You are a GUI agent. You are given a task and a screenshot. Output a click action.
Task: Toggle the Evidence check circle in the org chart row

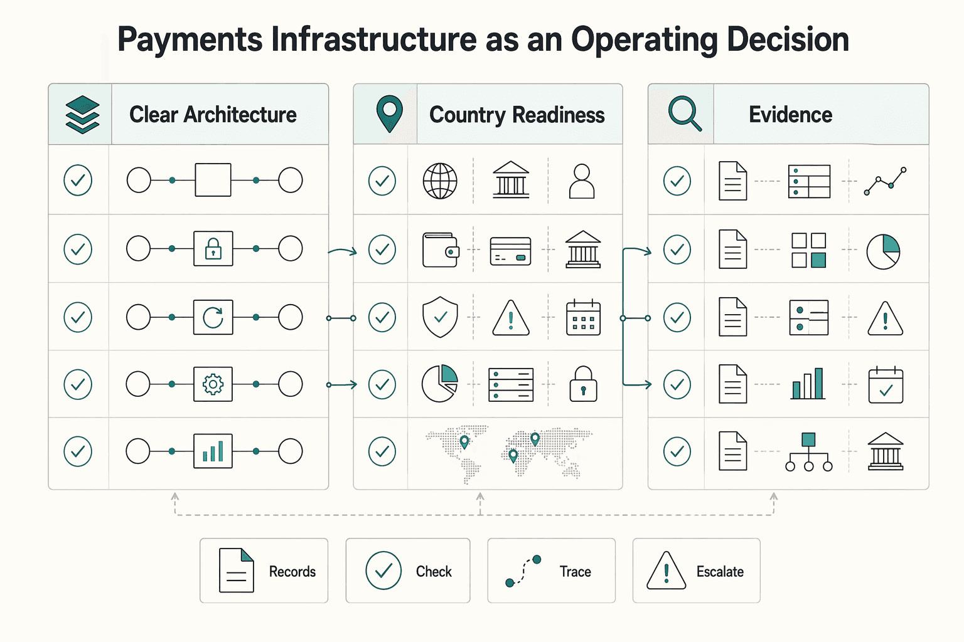pos(677,451)
